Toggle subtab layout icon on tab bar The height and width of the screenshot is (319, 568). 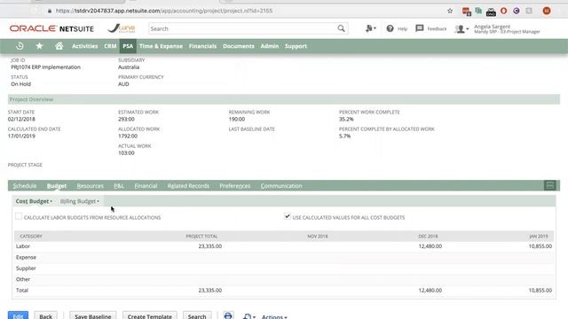[550, 185]
